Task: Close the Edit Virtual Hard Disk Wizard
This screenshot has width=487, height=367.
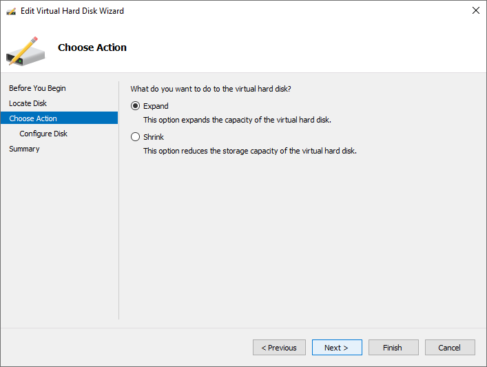Action: 475,11
